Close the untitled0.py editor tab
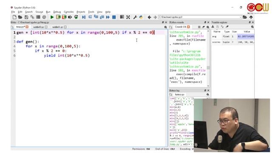This screenshot has height=153, width=272. pyautogui.click(x=46, y=27)
